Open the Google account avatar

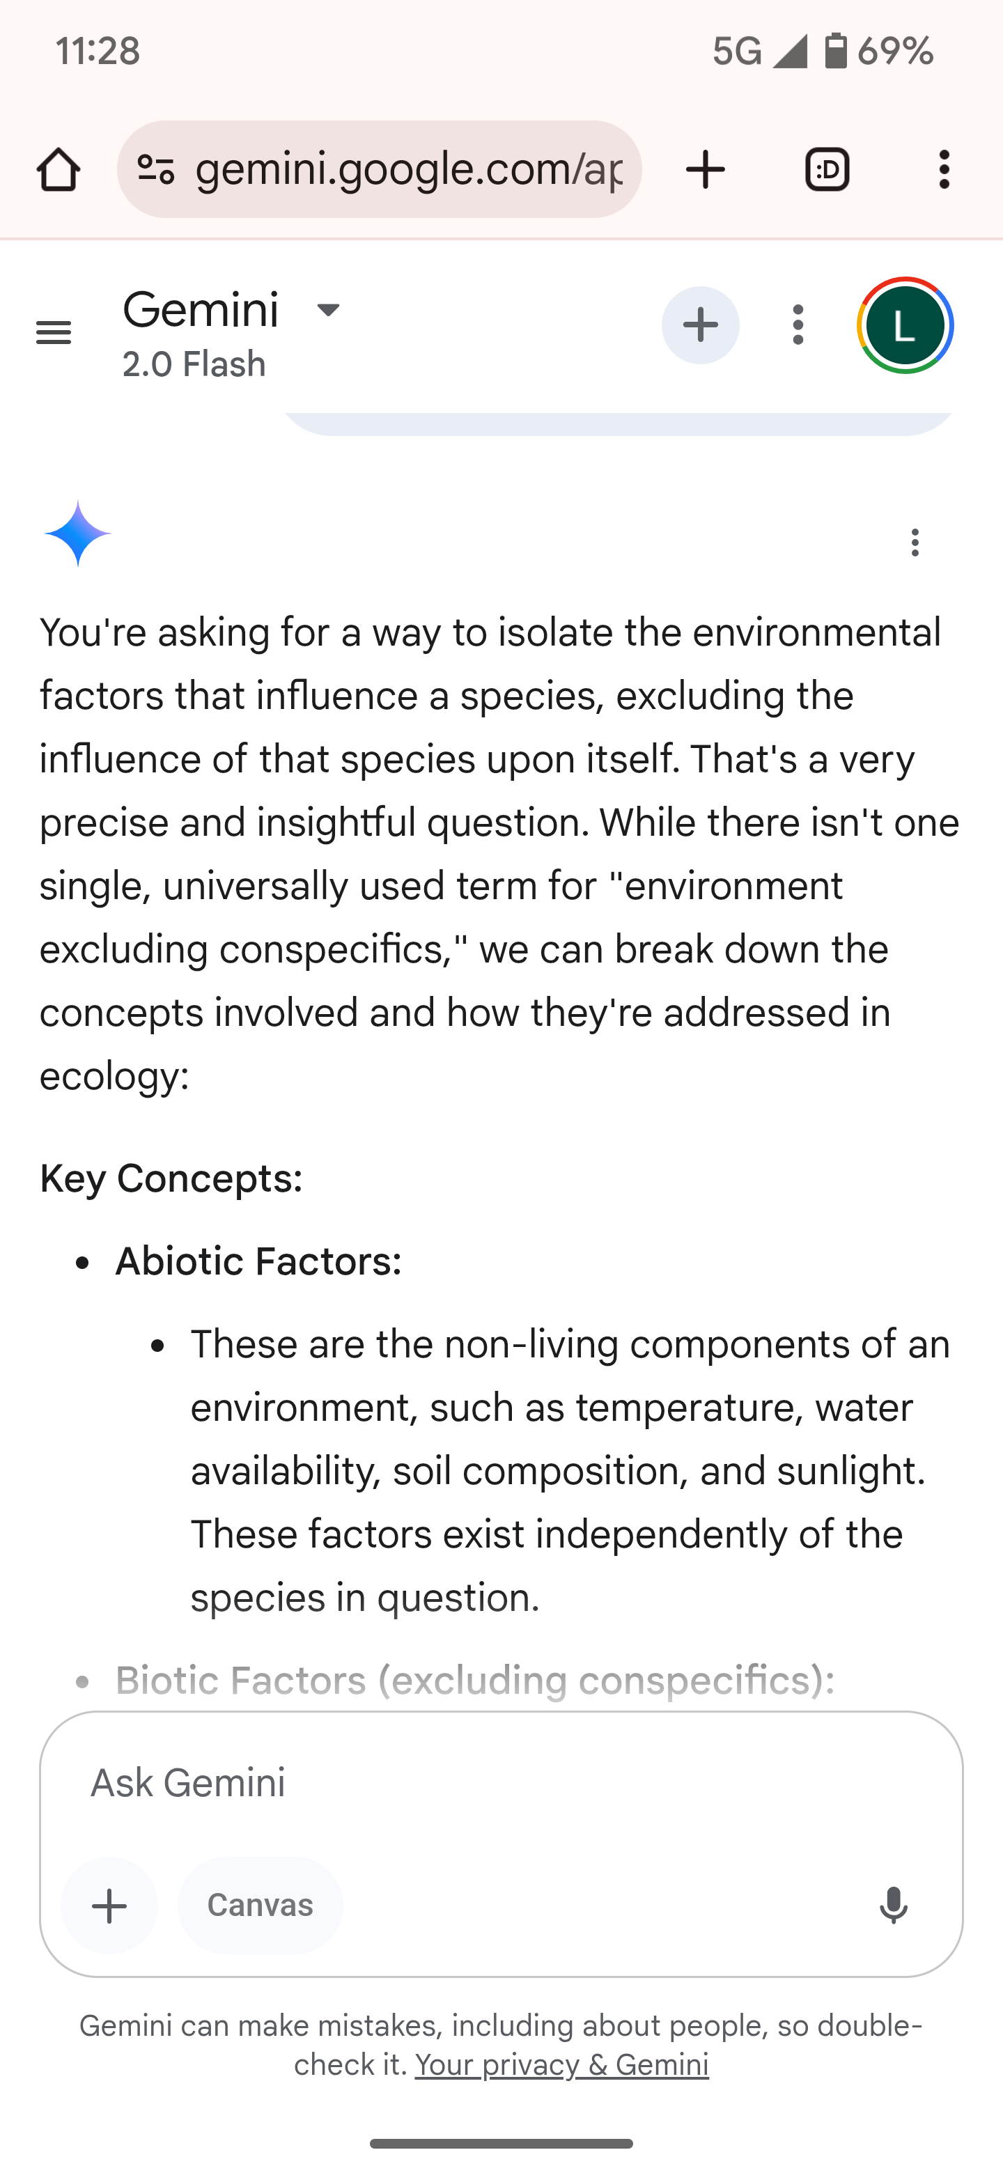[x=905, y=326]
